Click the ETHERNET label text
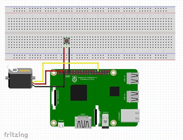Image resolution: width=183 pixels, height=140 pixels. tap(119, 116)
